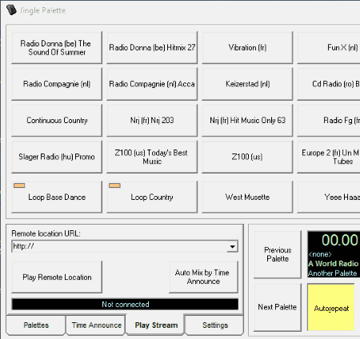Screen dimensions: 360x339
Task: Open the Remote location URL dropdown arrow
Action: (233, 246)
